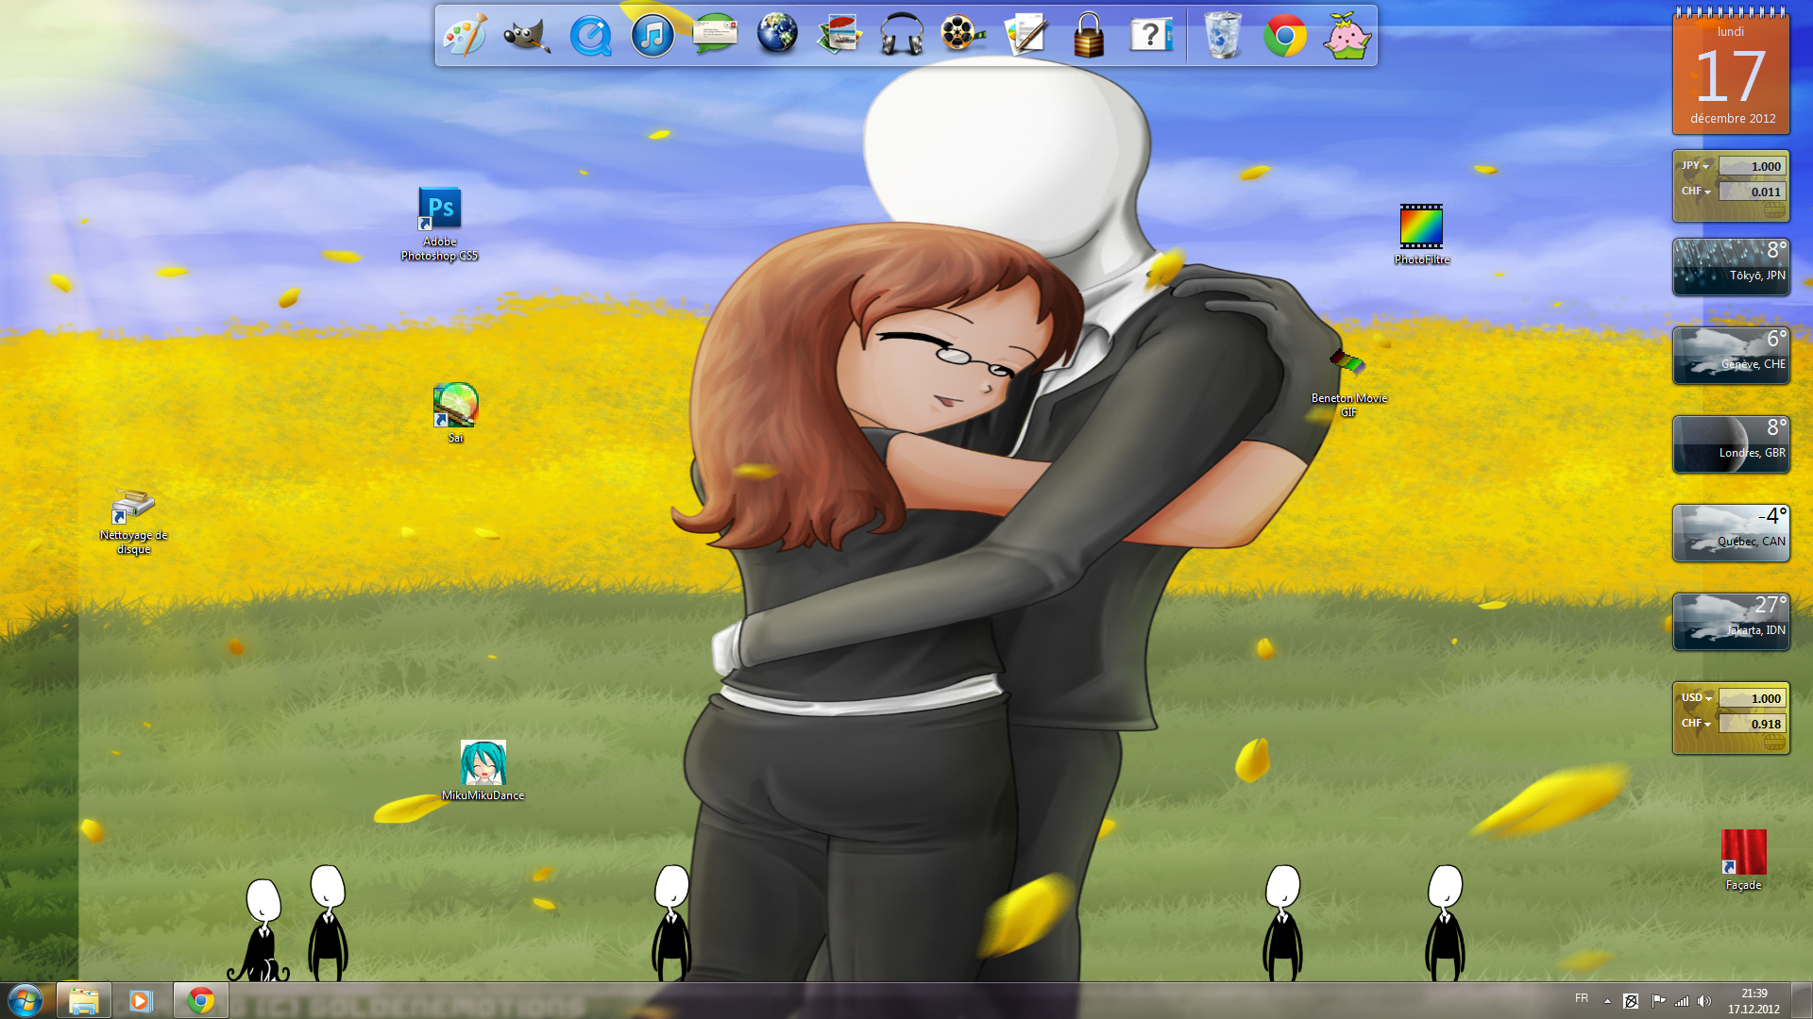The height and width of the screenshot is (1019, 1813).
Task: Open the mail messages dock icon
Action: pyautogui.click(x=715, y=36)
